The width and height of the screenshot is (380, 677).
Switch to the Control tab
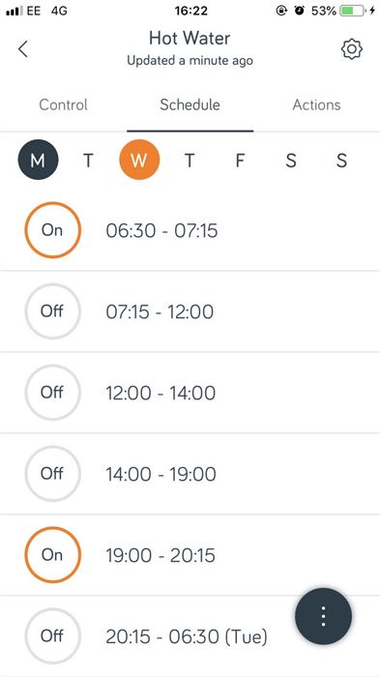63,104
